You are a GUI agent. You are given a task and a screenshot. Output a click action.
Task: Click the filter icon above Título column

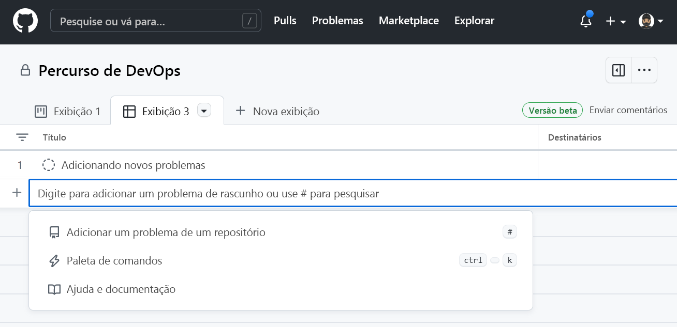coord(22,137)
